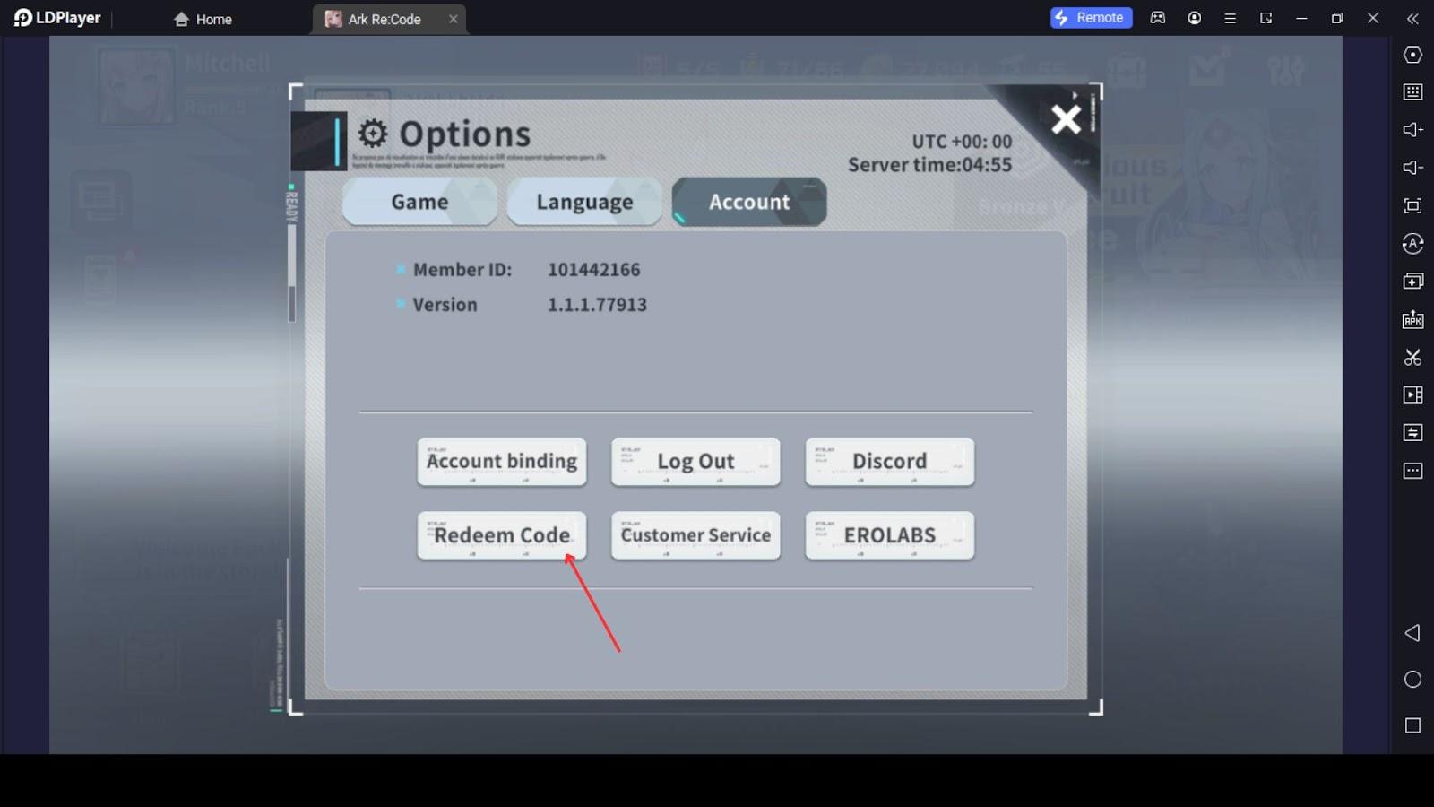Screen dimensions: 1434x807
Task: Decrease volume with the speaker minus icon
Action: 1412,168
